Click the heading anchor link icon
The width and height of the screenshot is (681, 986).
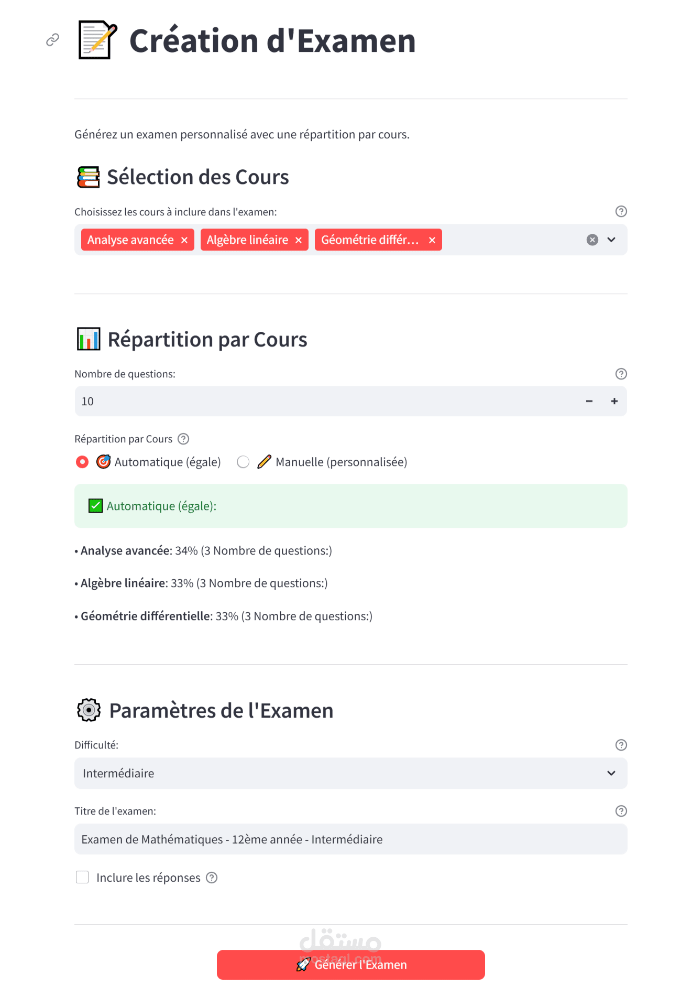(x=52, y=40)
